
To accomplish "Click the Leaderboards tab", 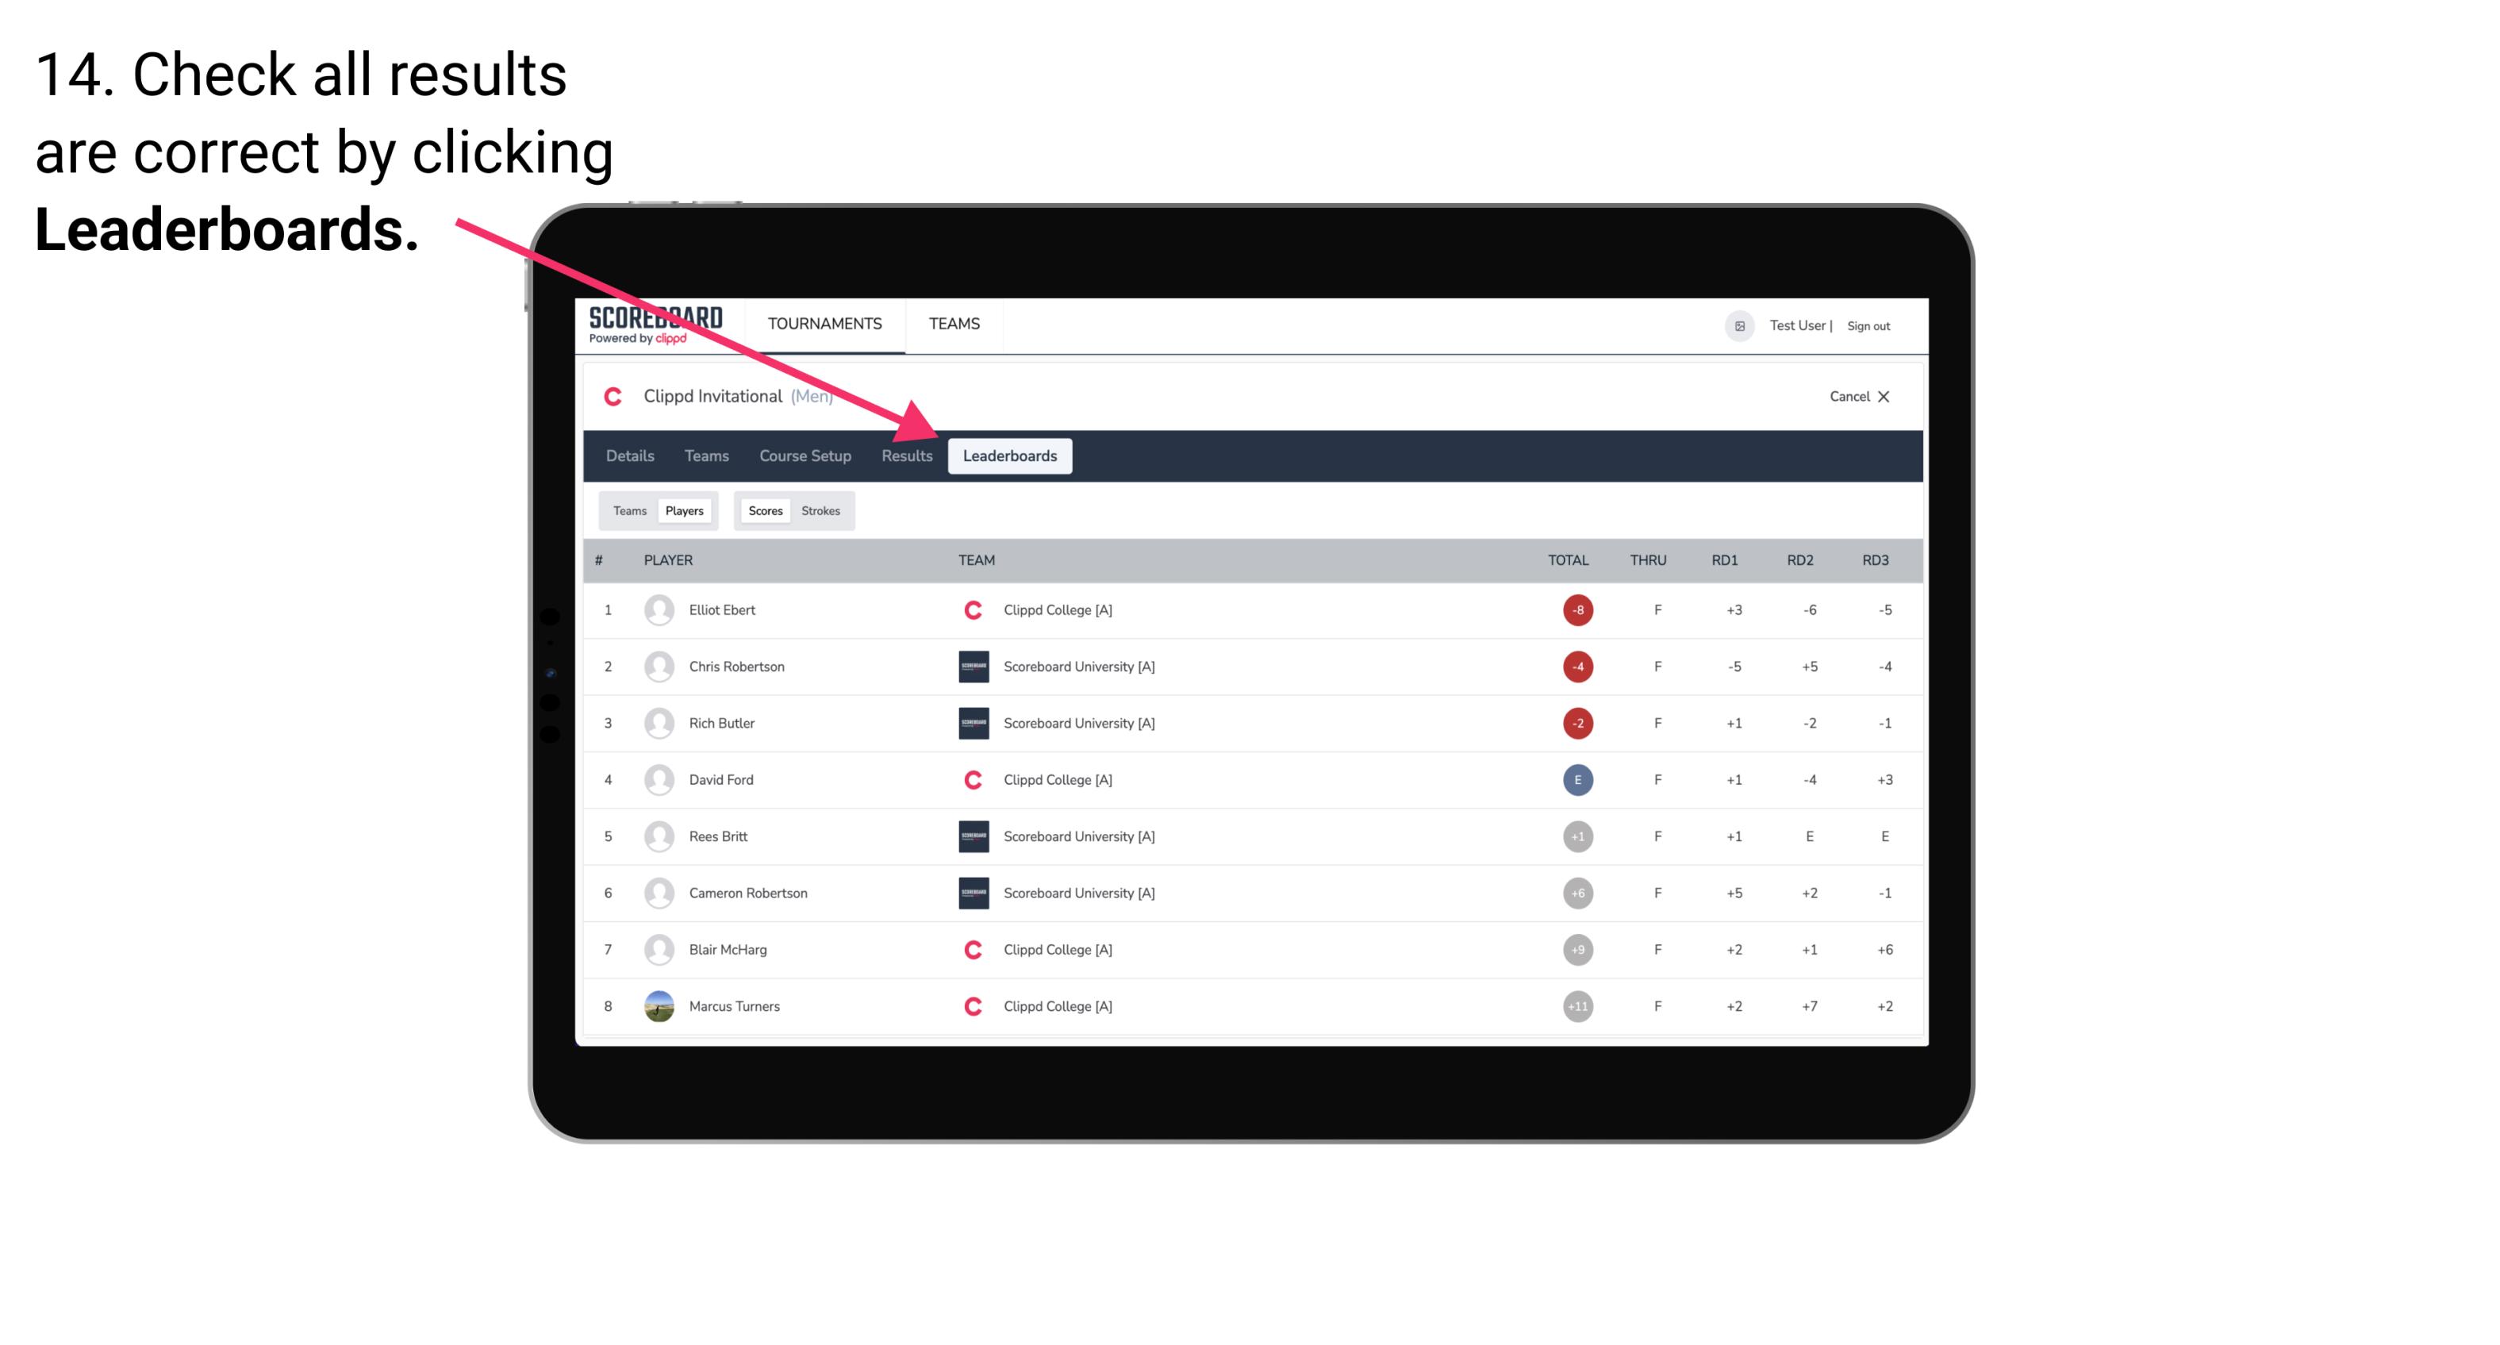I will click(1010, 457).
